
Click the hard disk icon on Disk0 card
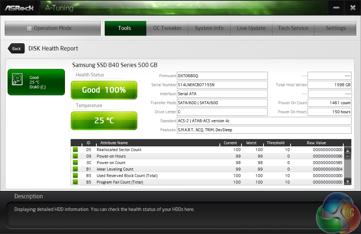click(17, 79)
